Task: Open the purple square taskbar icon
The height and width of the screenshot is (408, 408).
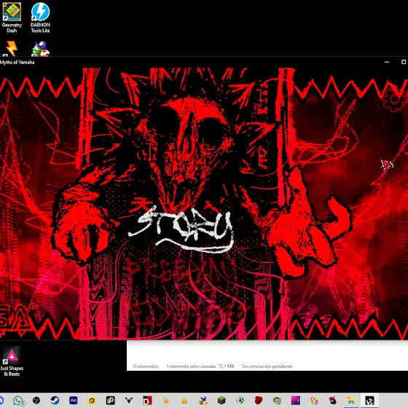Action: (x=296, y=401)
